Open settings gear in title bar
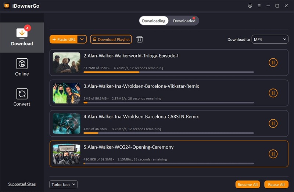294x192 pixels. click(x=250, y=6)
